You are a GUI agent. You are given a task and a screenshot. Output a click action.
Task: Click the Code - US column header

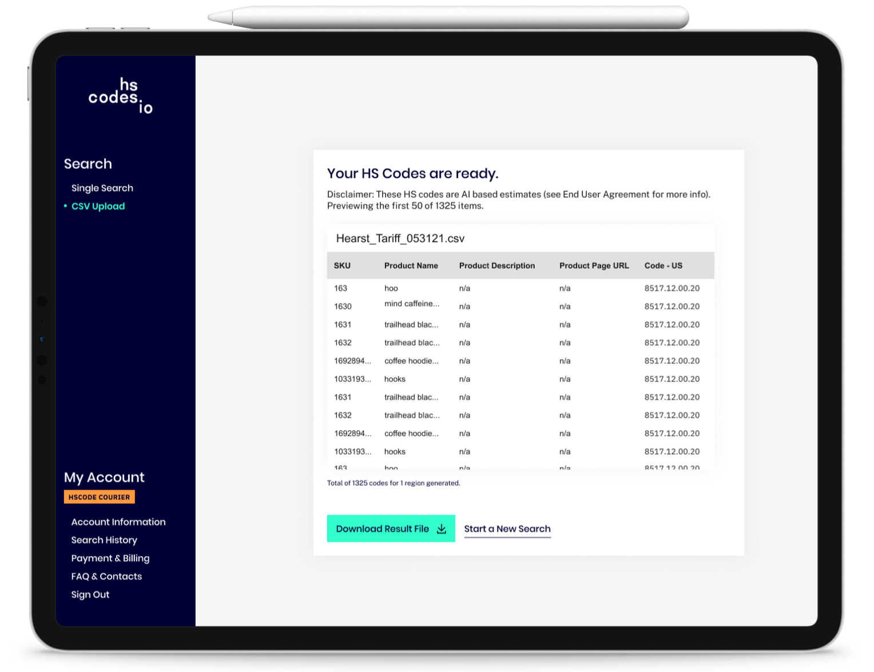pos(664,266)
